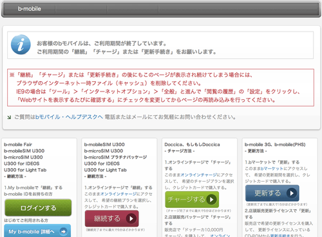Open オンラインチャージ link in b-mobileSIM U300 card
The height and width of the screenshot is (237, 322).
(x=118, y=194)
